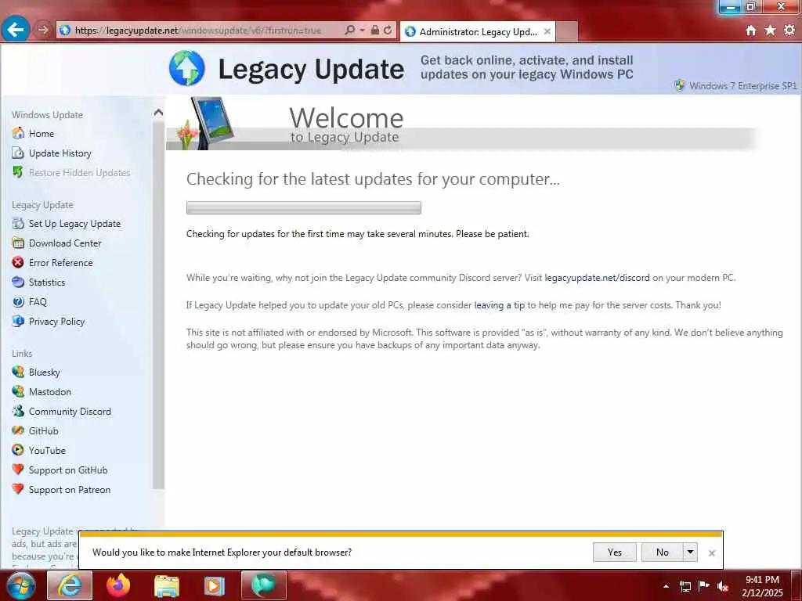Image resolution: width=802 pixels, height=601 pixels.
Task: Open the YouTube sidebar link
Action: click(x=47, y=450)
